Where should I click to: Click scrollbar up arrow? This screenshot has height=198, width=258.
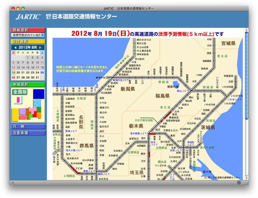(246, 30)
